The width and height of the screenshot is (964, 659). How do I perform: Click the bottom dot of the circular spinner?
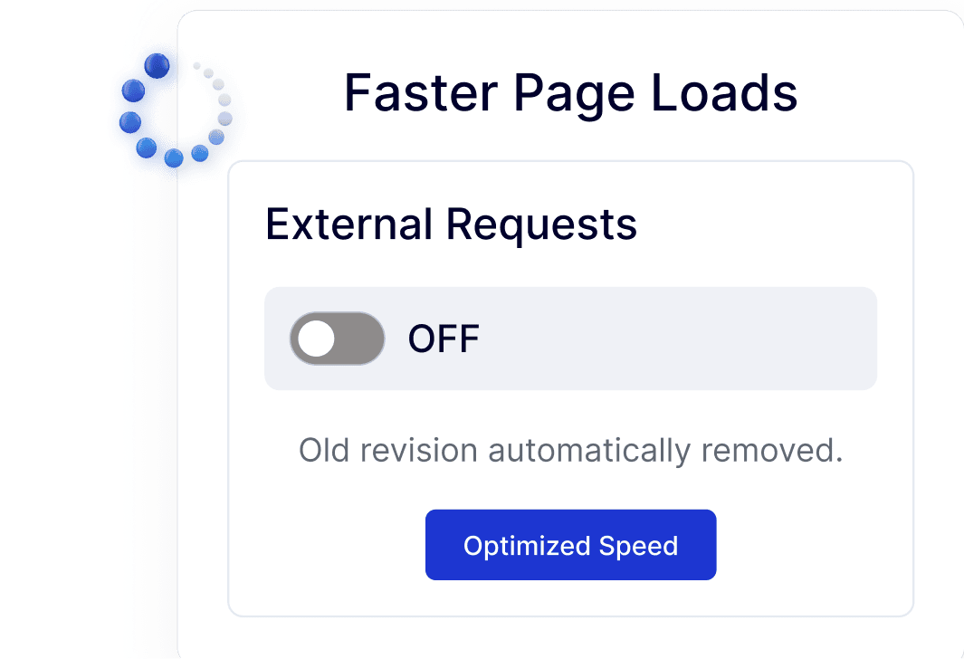tap(174, 158)
